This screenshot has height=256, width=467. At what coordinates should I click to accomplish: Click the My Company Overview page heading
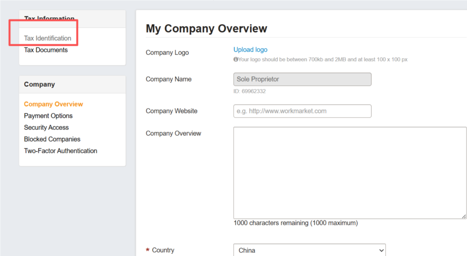(x=206, y=29)
